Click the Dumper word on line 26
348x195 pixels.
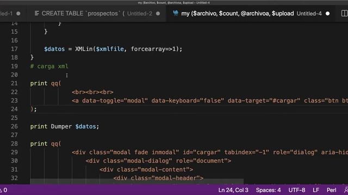click(x=61, y=126)
